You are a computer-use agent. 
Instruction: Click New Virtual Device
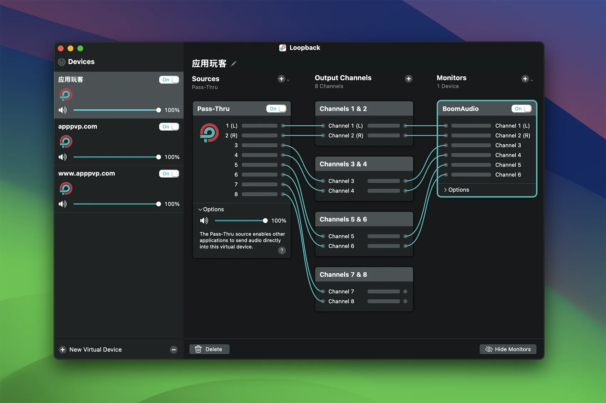point(96,350)
